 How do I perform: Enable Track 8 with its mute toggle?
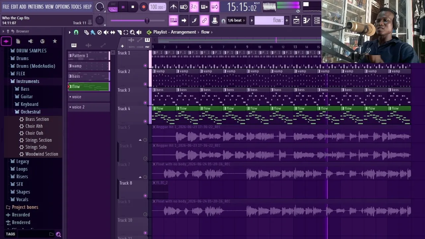click(145, 196)
